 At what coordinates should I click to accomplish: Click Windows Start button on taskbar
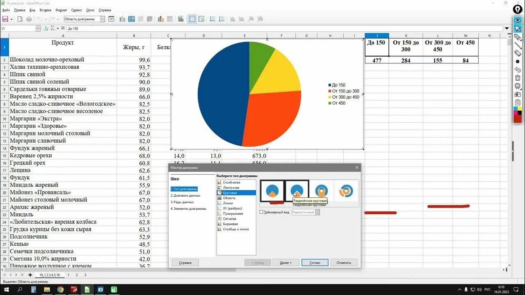coord(7,290)
